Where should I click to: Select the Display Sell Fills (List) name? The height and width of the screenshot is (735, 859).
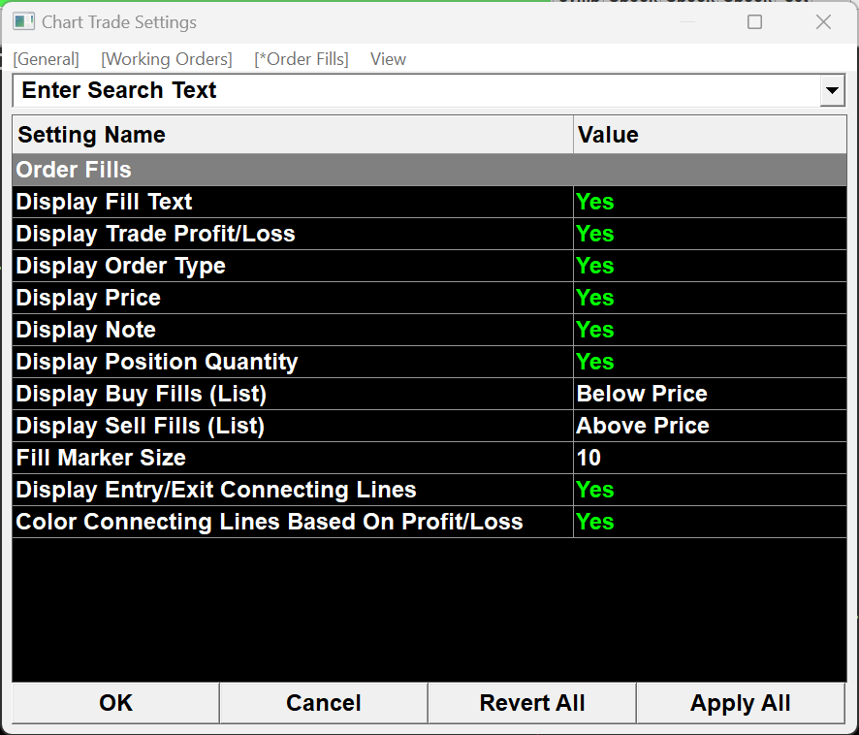(293, 426)
